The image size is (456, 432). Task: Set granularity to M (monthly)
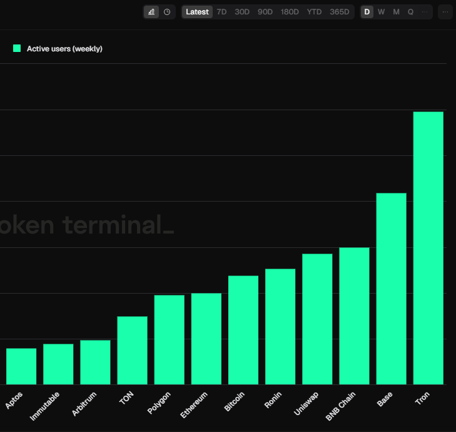[x=396, y=12]
